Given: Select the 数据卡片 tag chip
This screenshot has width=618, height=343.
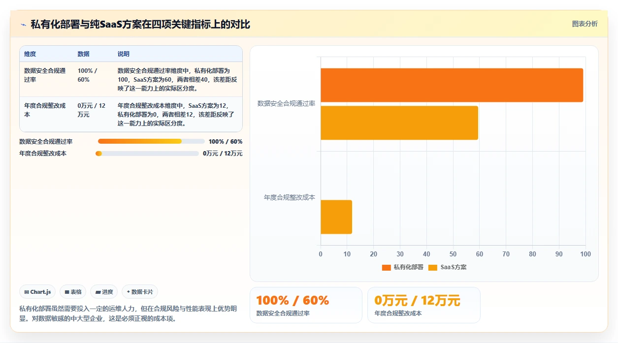Looking at the screenshot, I should (140, 292).
